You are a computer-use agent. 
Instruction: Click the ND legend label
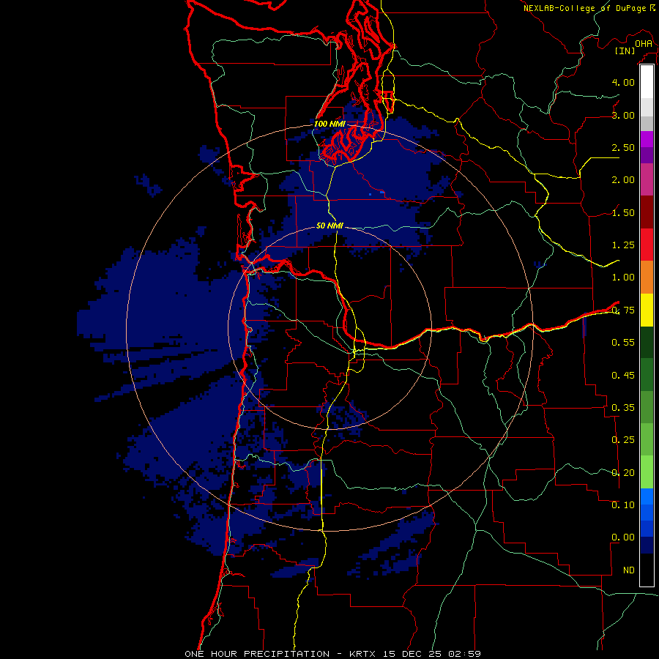tap(629, 570)
